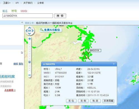Click the 点击查看>> link
The width and height of the screenshot is (139, 109).
[10, 90]
